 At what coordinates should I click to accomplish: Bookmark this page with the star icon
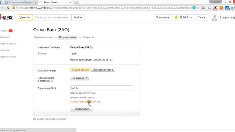click(198, 8)
